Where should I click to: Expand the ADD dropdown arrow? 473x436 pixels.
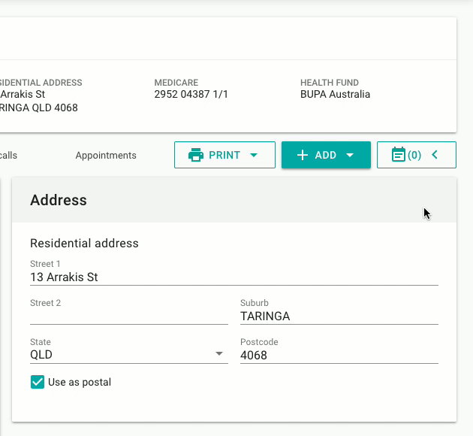click(x=350, y=156)
